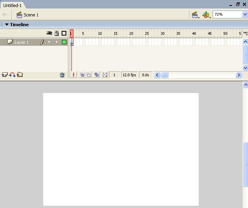Screen dimensions: 248x208
Task: Click the Insert Layer Folder icon
Action: (20, 75)
